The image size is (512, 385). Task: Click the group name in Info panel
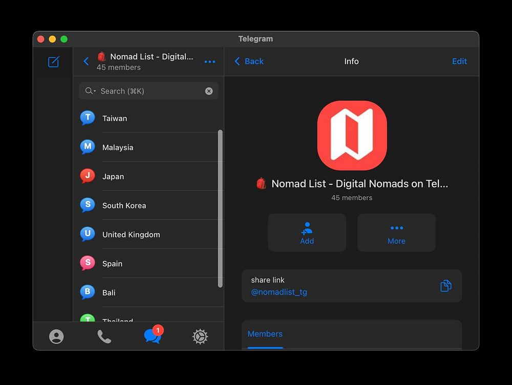(x=360, y=183)
